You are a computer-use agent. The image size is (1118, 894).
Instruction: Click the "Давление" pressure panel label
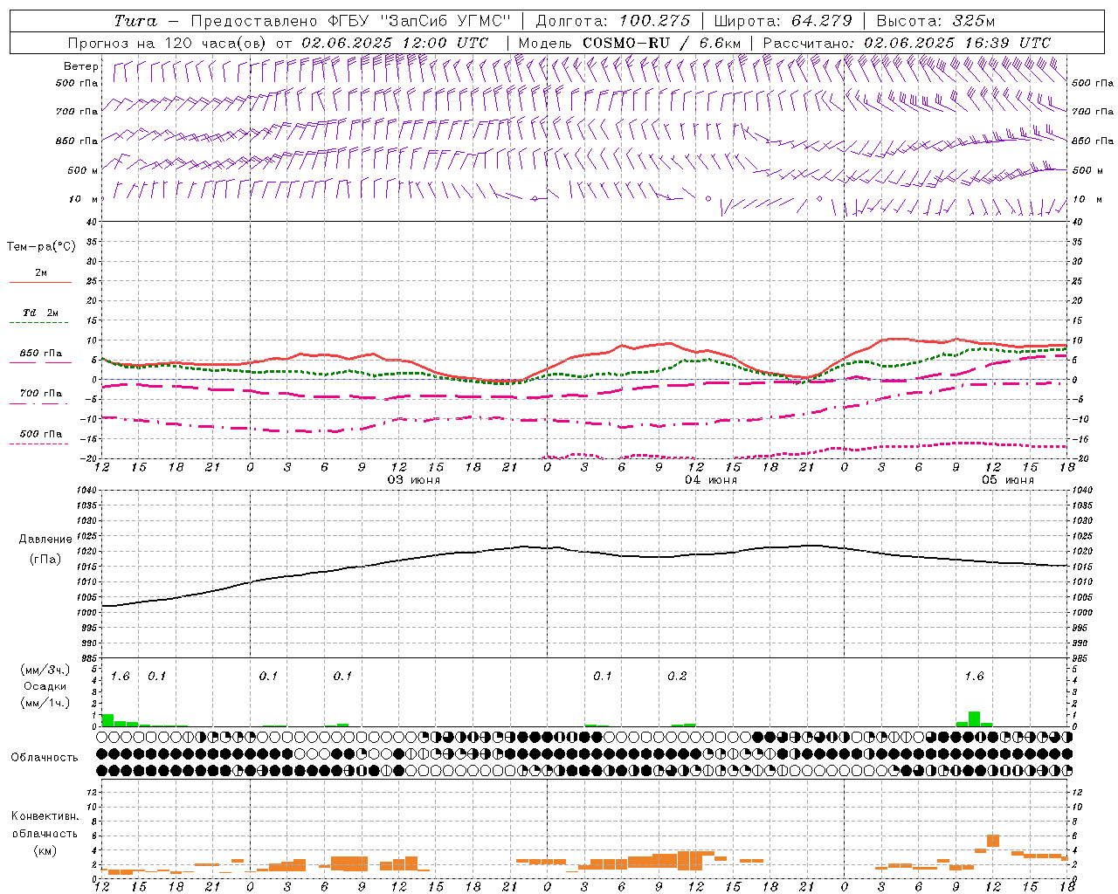[45, 540]
